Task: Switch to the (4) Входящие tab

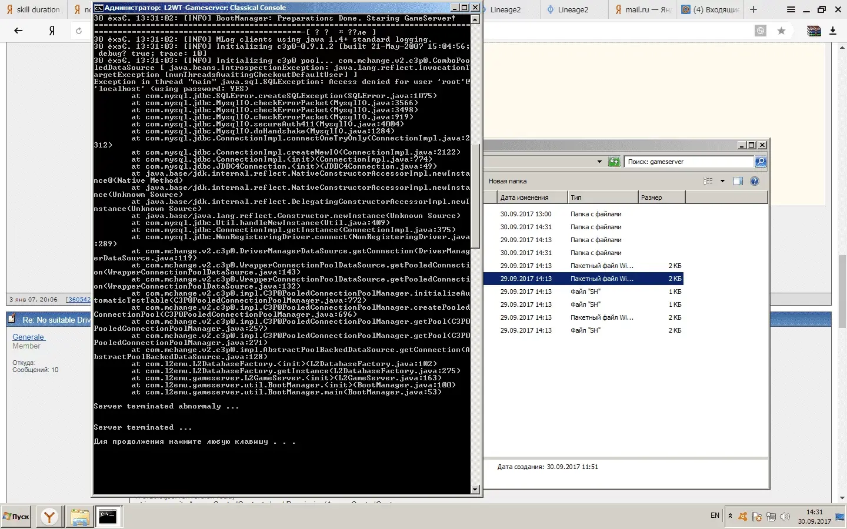Action: point(710,9)
